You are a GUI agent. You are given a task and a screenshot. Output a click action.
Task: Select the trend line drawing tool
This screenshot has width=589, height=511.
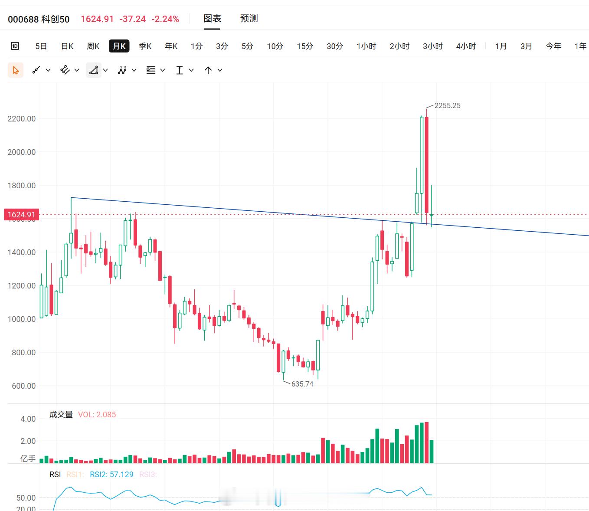click(x=36, y=70)
